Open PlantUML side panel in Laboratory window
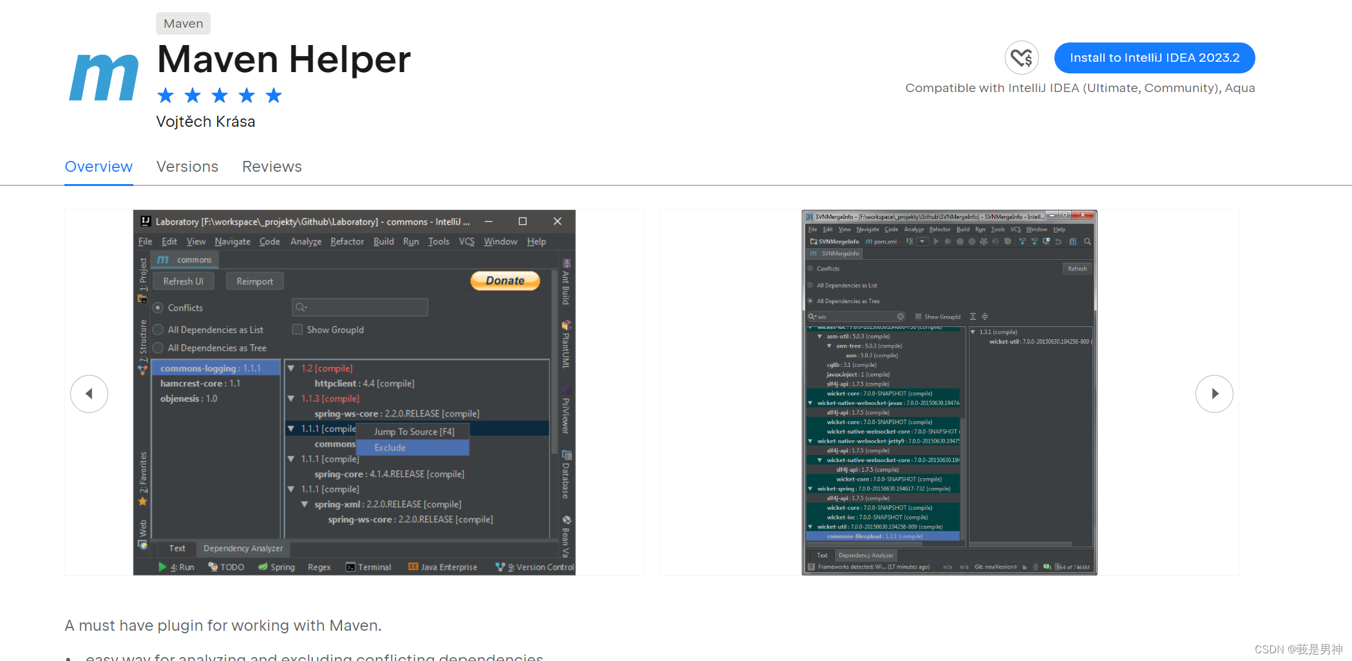 click(x=566, y=344)
